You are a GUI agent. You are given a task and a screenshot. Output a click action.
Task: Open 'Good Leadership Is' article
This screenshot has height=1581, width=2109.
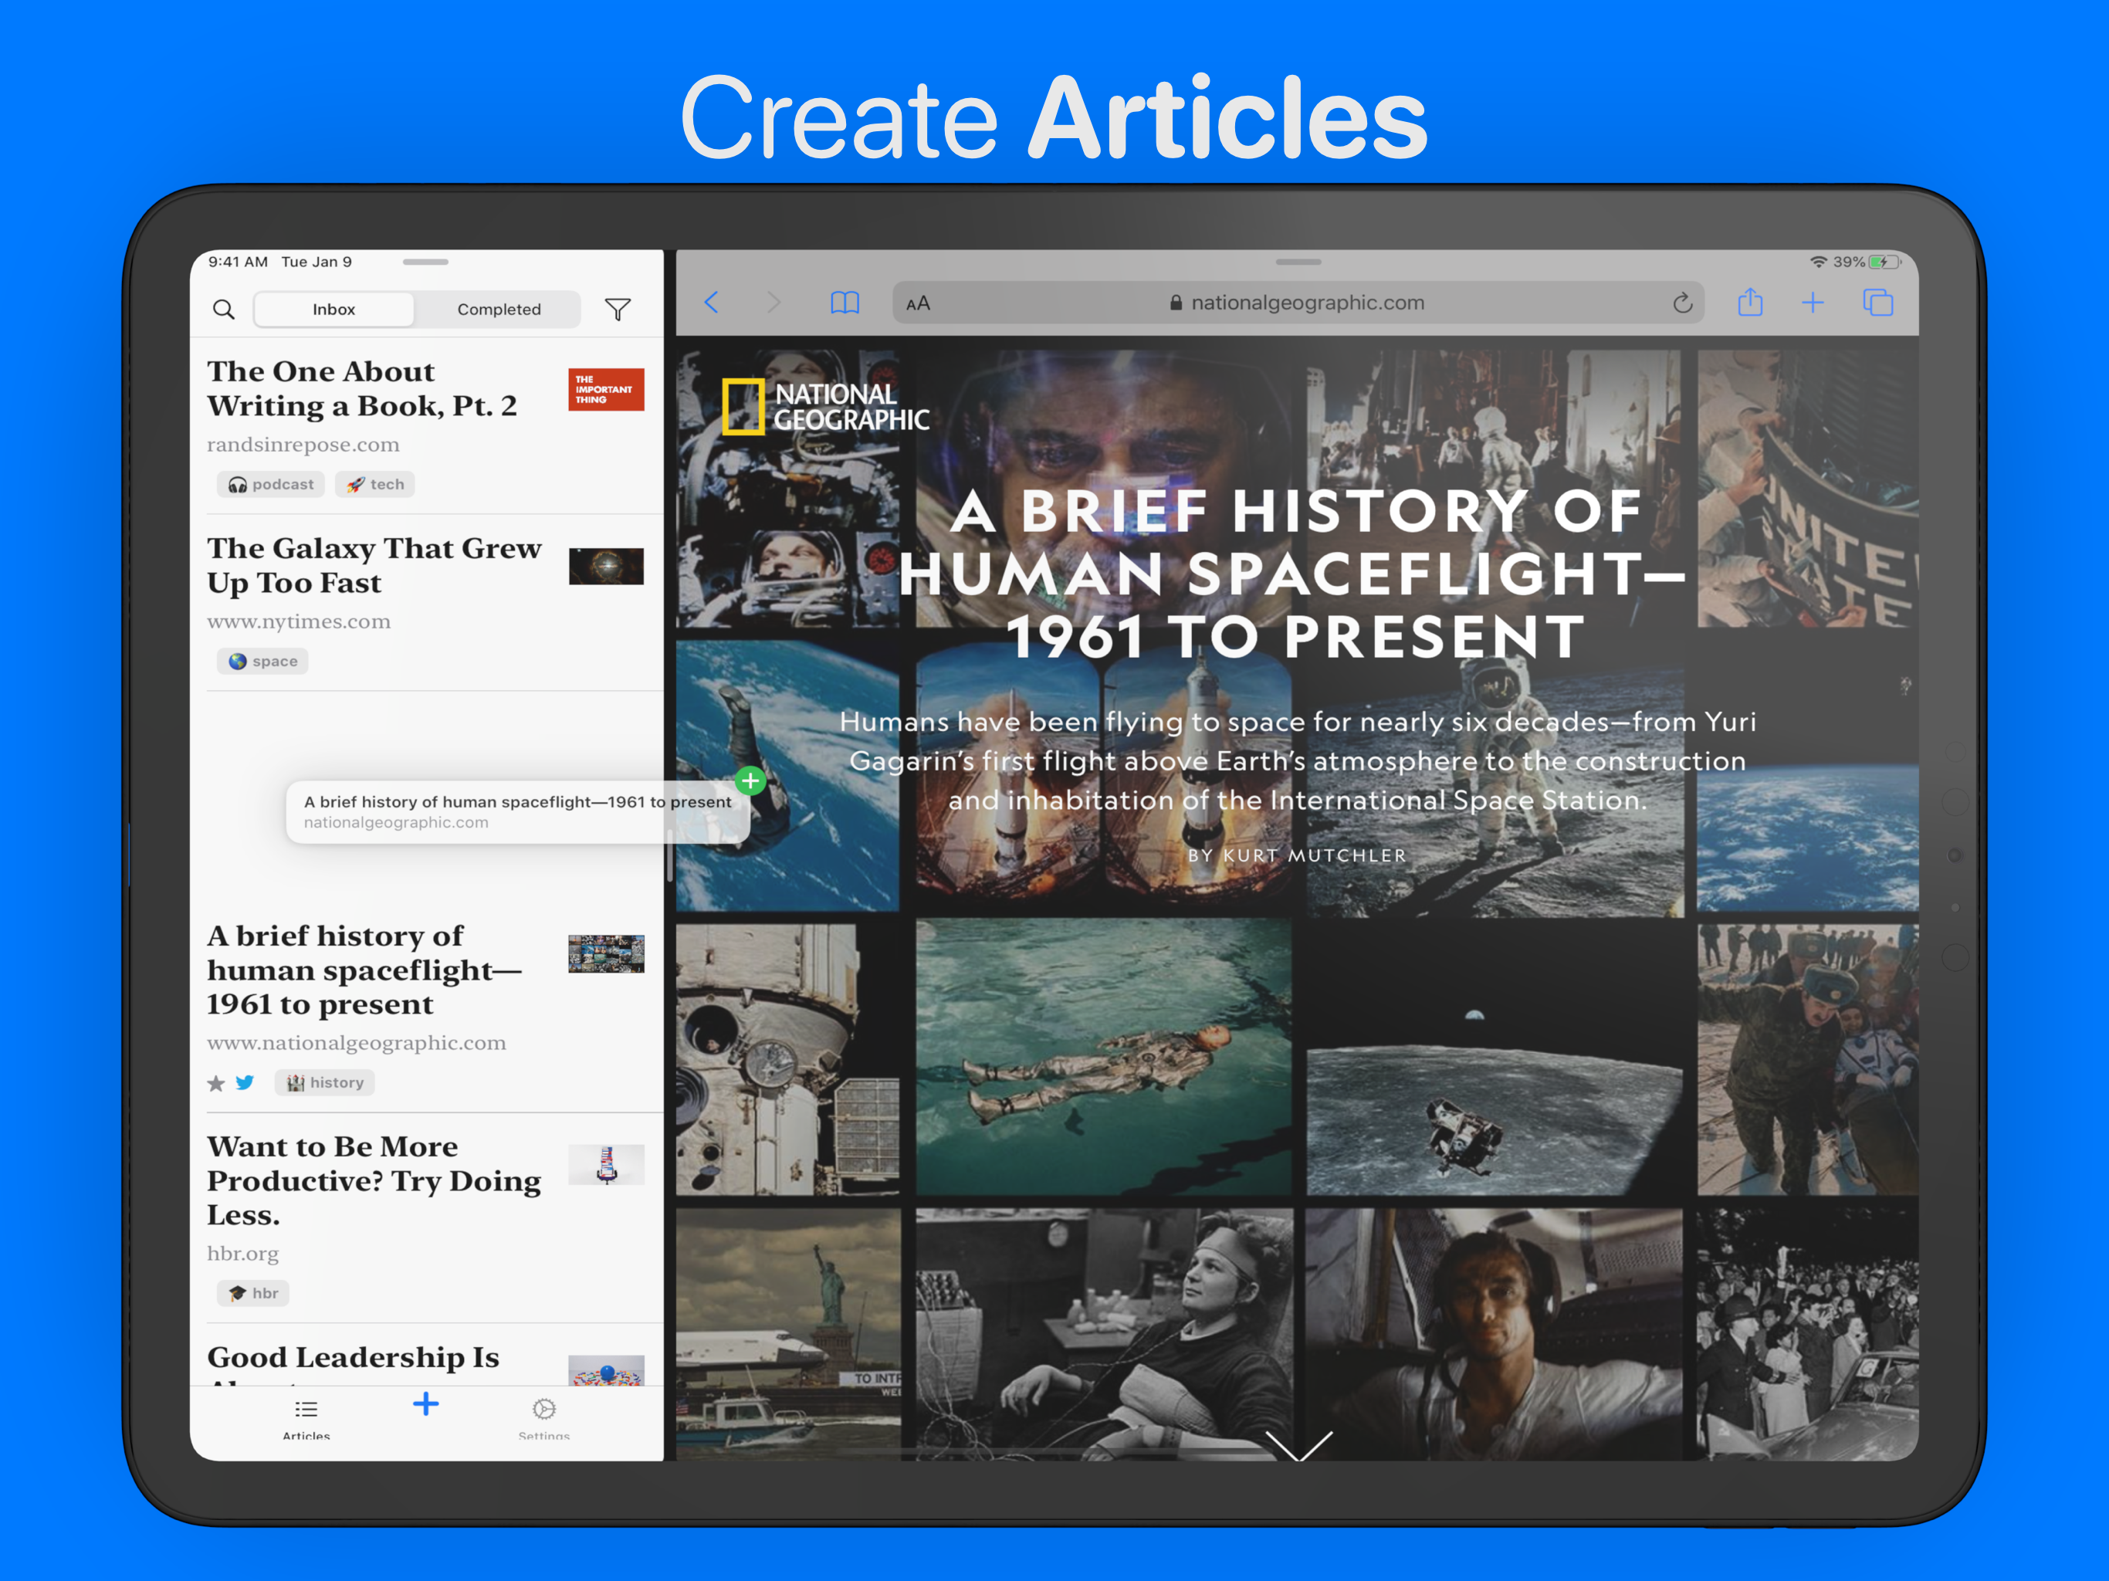pyautogui.click(x=425, y=1355)
